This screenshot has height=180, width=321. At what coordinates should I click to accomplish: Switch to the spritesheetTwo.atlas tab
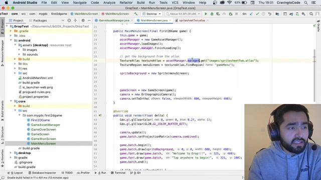pos(192,20)
